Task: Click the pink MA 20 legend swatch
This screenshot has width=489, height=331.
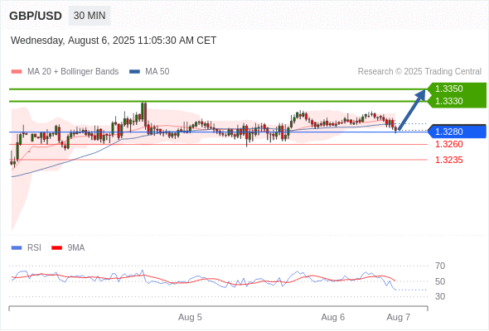Action: pyautogui.click(x=17, y=72)
